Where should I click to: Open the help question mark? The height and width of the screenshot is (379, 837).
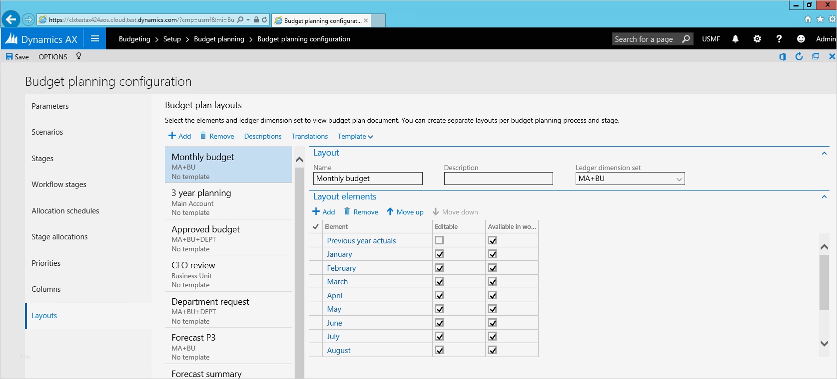779,39
